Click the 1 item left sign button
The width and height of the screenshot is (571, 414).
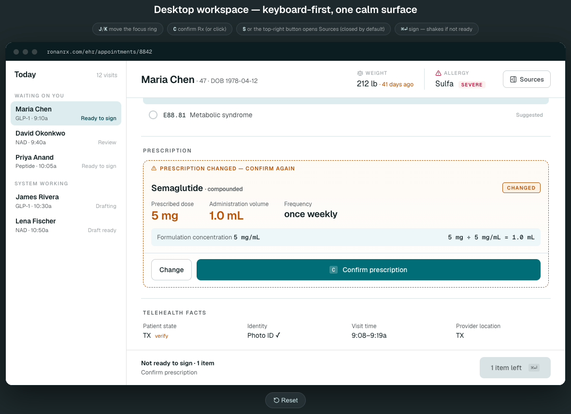pyautogui.click(x=514, y=368)
